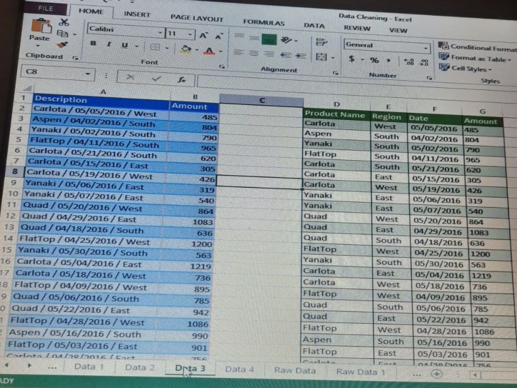Click Align Left icon
The width and height of the screenshot is (517, 388).
click(239, 52)
